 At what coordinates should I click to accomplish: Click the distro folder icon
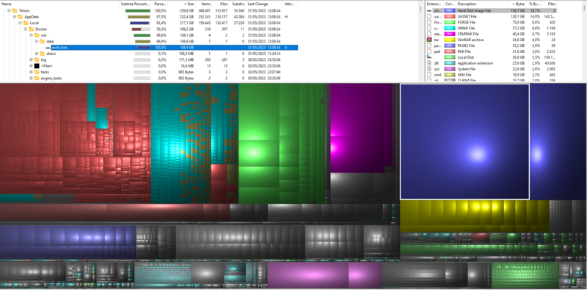[42, 54]
